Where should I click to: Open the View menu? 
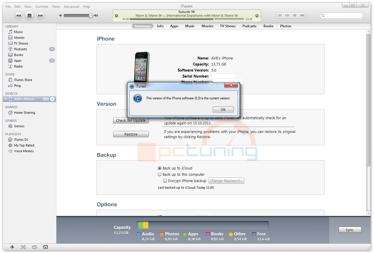[28, 6]
